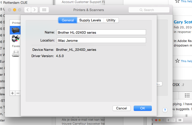The image size is (192, 125).
Task: Click the device name Brother_HL_2240D_series
Action: pos(76,50)
